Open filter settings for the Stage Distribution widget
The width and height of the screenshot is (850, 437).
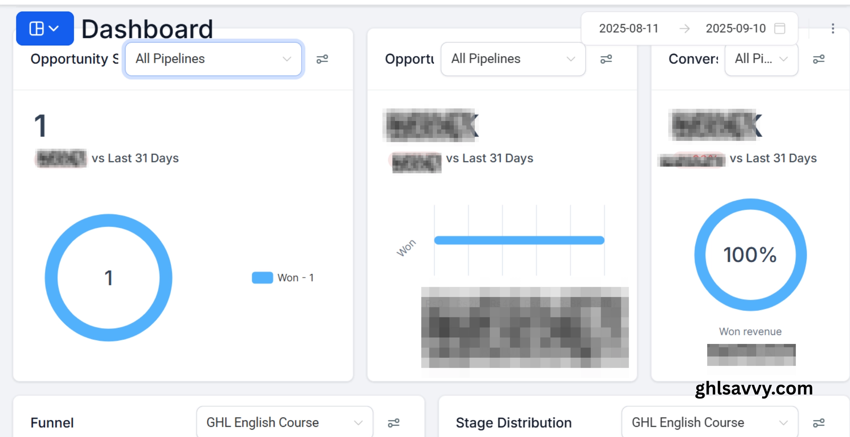point(820,422)
